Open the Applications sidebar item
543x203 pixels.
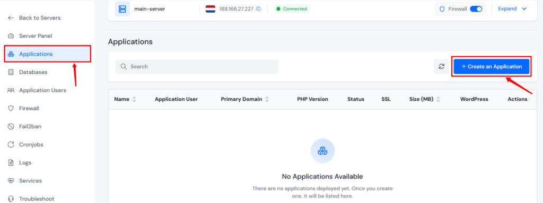[48, 54]
